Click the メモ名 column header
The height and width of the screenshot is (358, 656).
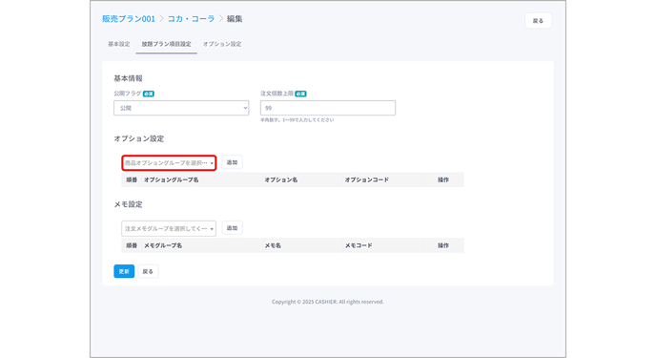pyautogui.click(x=273, y=245)
